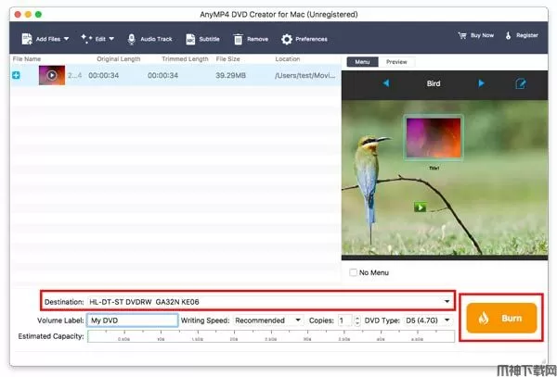Click the Add Files toolbar icon

pyautogui.click(x=26, y=39)
